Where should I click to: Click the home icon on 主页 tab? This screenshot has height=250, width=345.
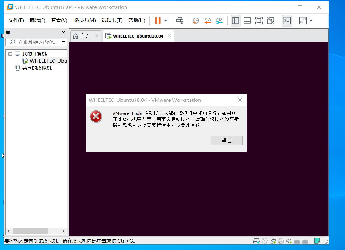click(x=76, y=36)
